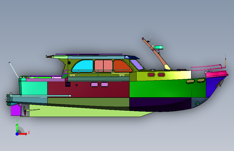234x151 pixels.
Task: Select the yellow-green foredeck cabin side
Action: (x=163, y=76)
